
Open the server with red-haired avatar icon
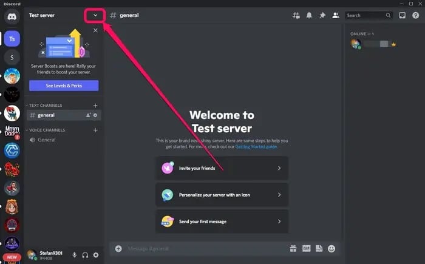click(x=12, y=206)
